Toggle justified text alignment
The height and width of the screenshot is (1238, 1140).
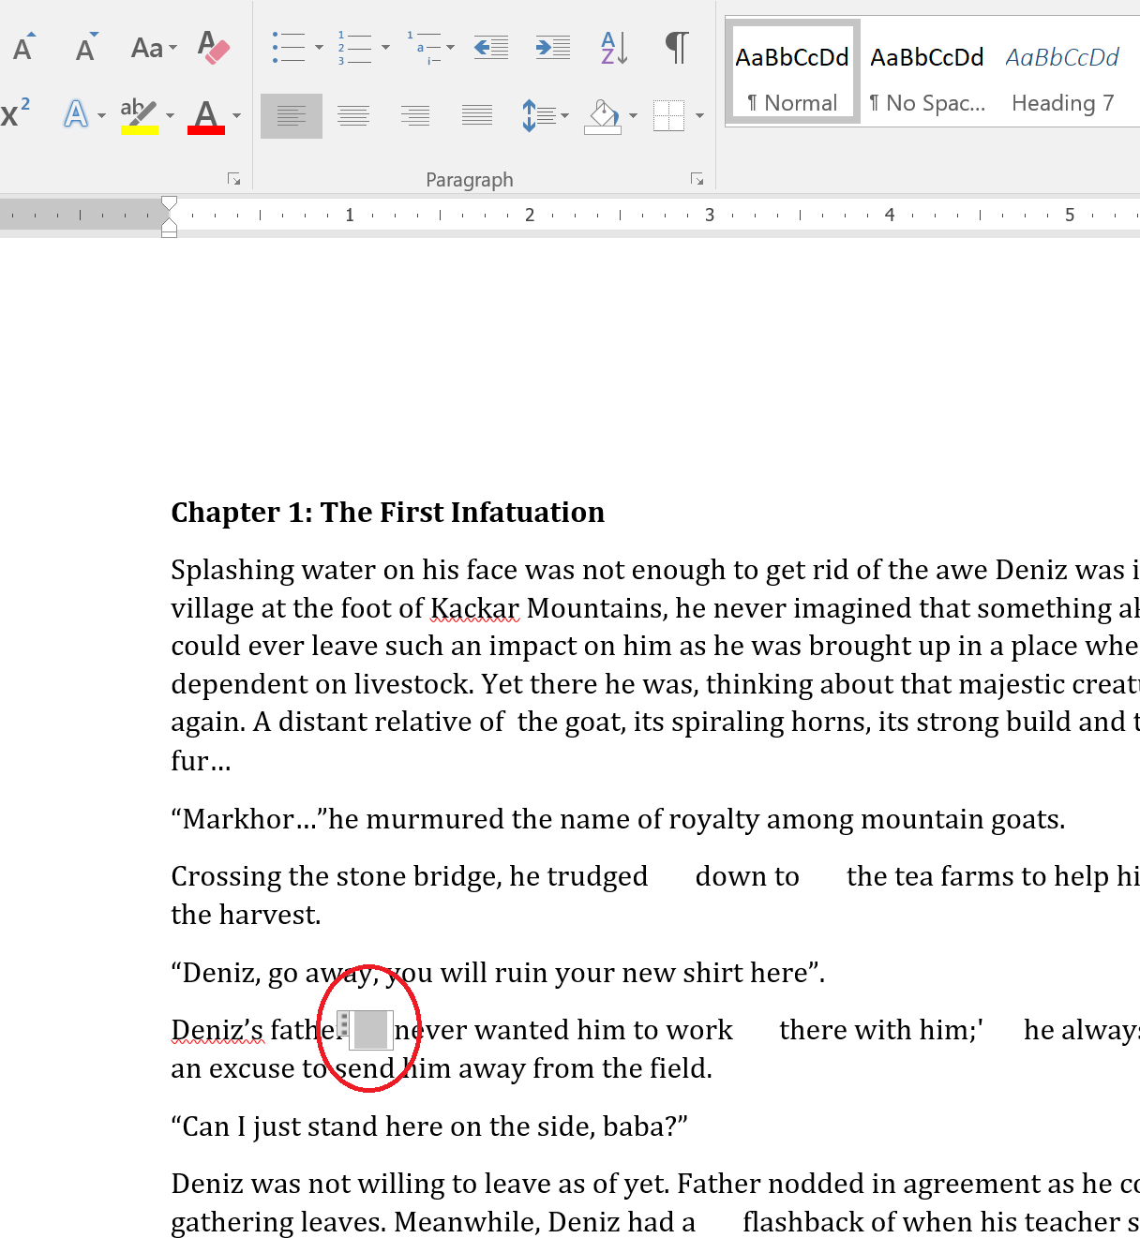476,114
